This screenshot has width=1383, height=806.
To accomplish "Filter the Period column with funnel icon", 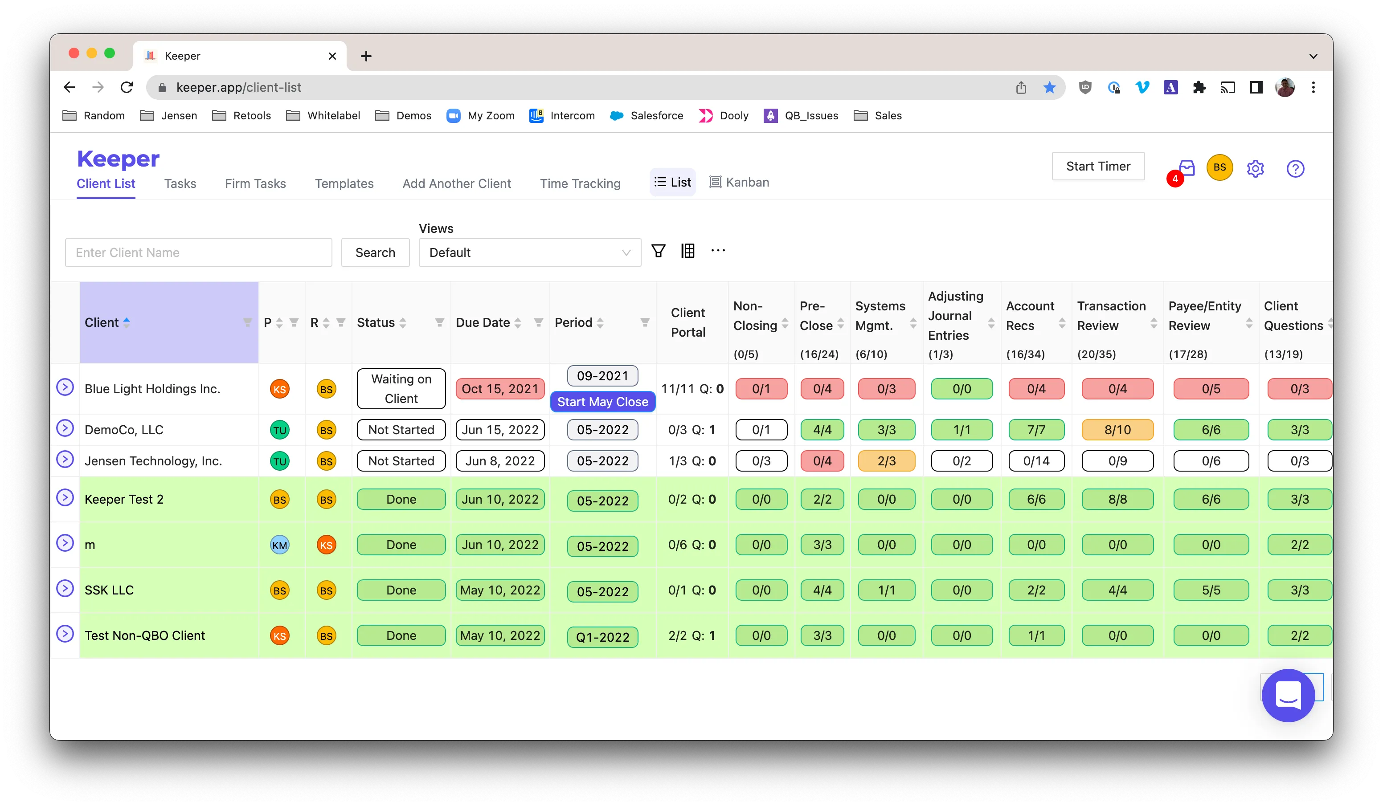I will pos(645,322).
